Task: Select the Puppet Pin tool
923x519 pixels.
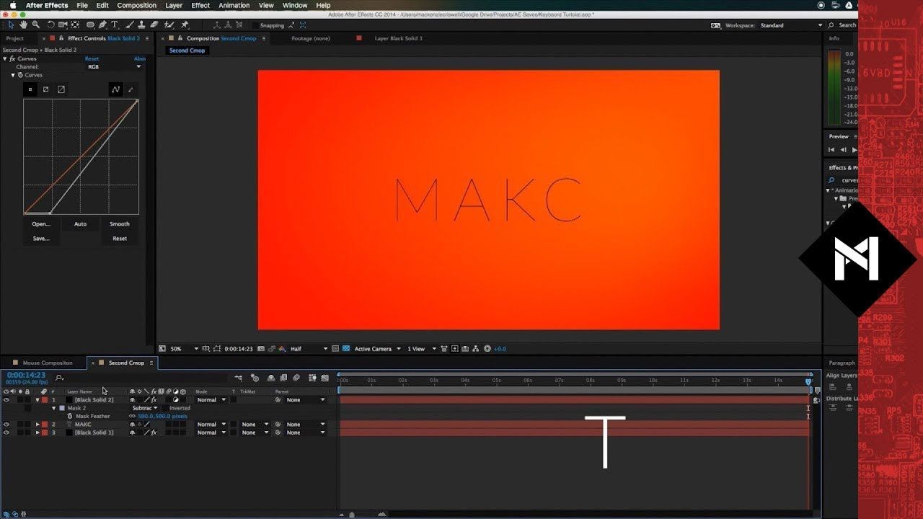Action: pyautogui.click(x=185, y=25)
